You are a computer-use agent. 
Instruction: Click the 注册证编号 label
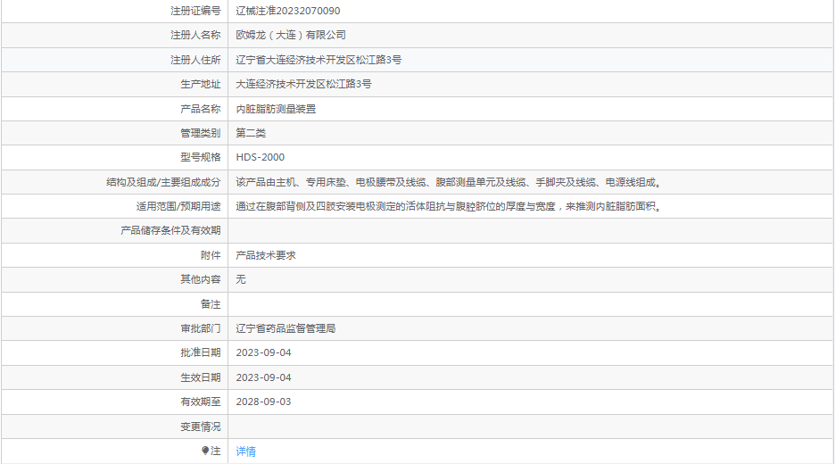pyautogui.click(x=195, y=11)
